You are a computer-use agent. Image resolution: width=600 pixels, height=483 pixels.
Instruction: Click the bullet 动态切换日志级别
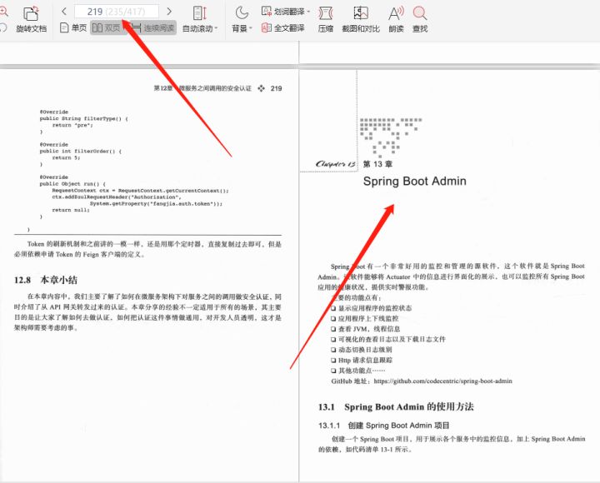tap(362, 350)
